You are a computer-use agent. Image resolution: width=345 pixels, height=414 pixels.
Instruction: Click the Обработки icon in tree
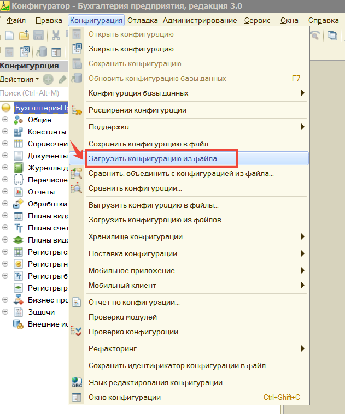(x=18, y=204)
